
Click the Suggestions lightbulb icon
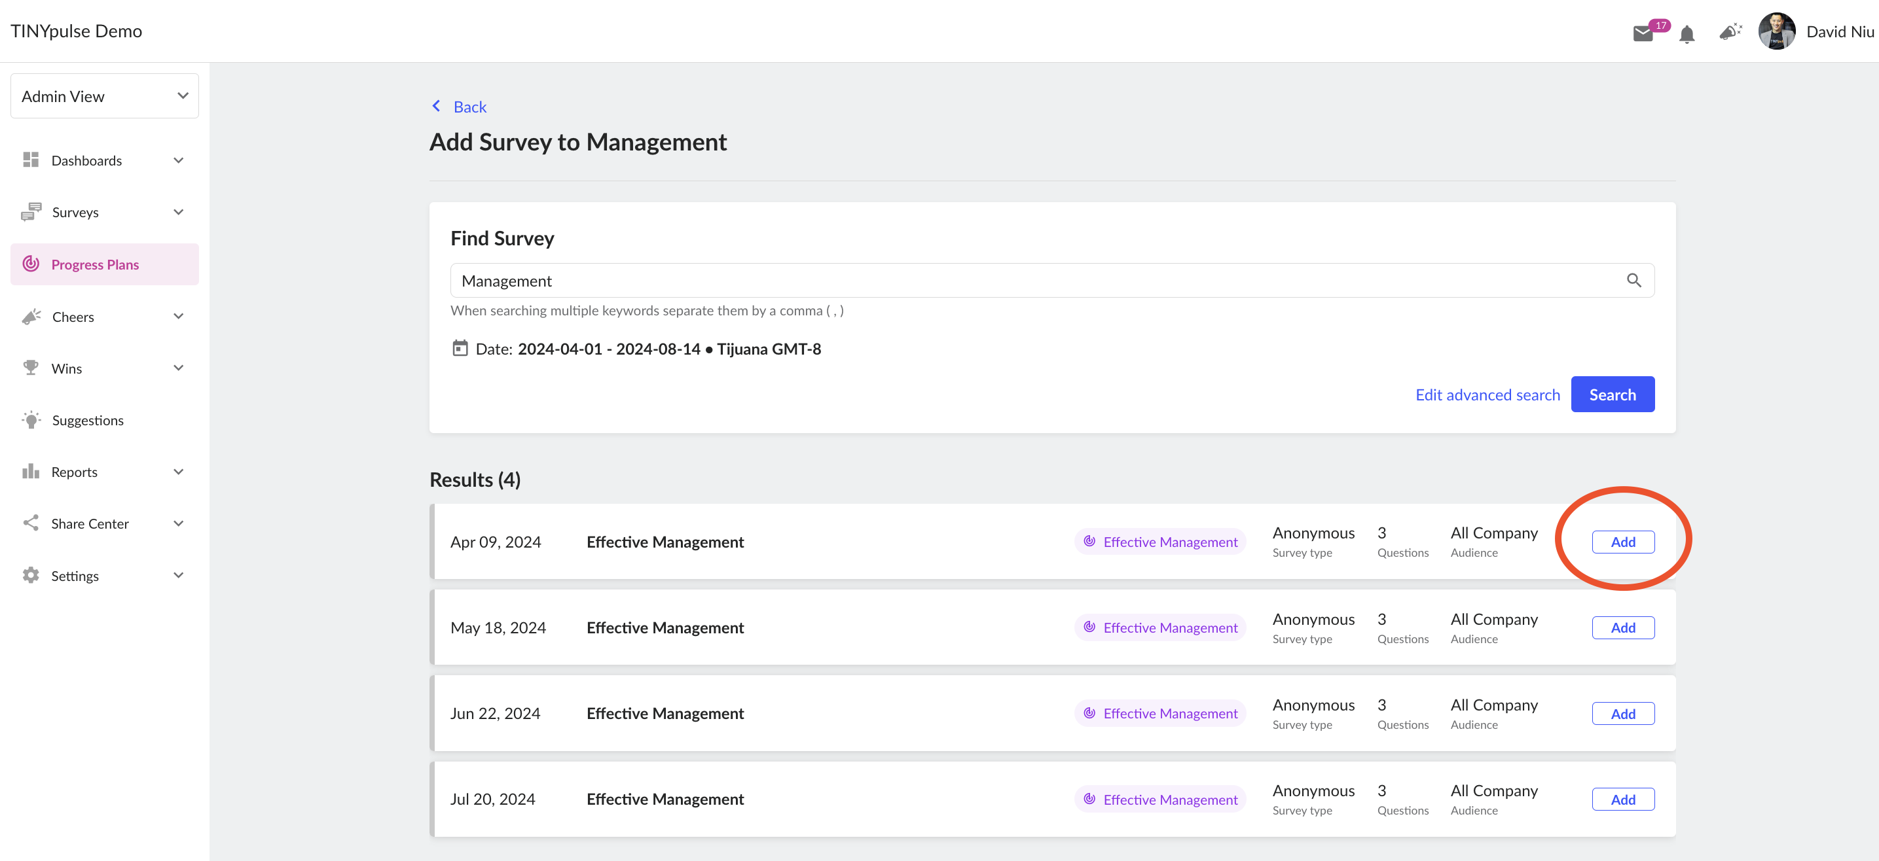point(31,420)
